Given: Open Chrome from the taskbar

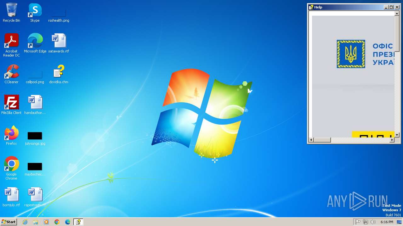Looking at the screenshot, I should pos(57,222).
